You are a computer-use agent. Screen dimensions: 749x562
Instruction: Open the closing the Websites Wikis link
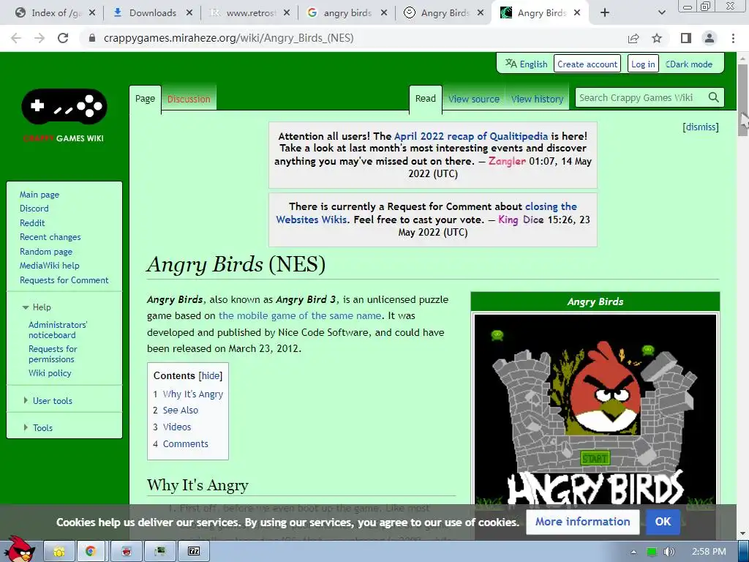426,213
